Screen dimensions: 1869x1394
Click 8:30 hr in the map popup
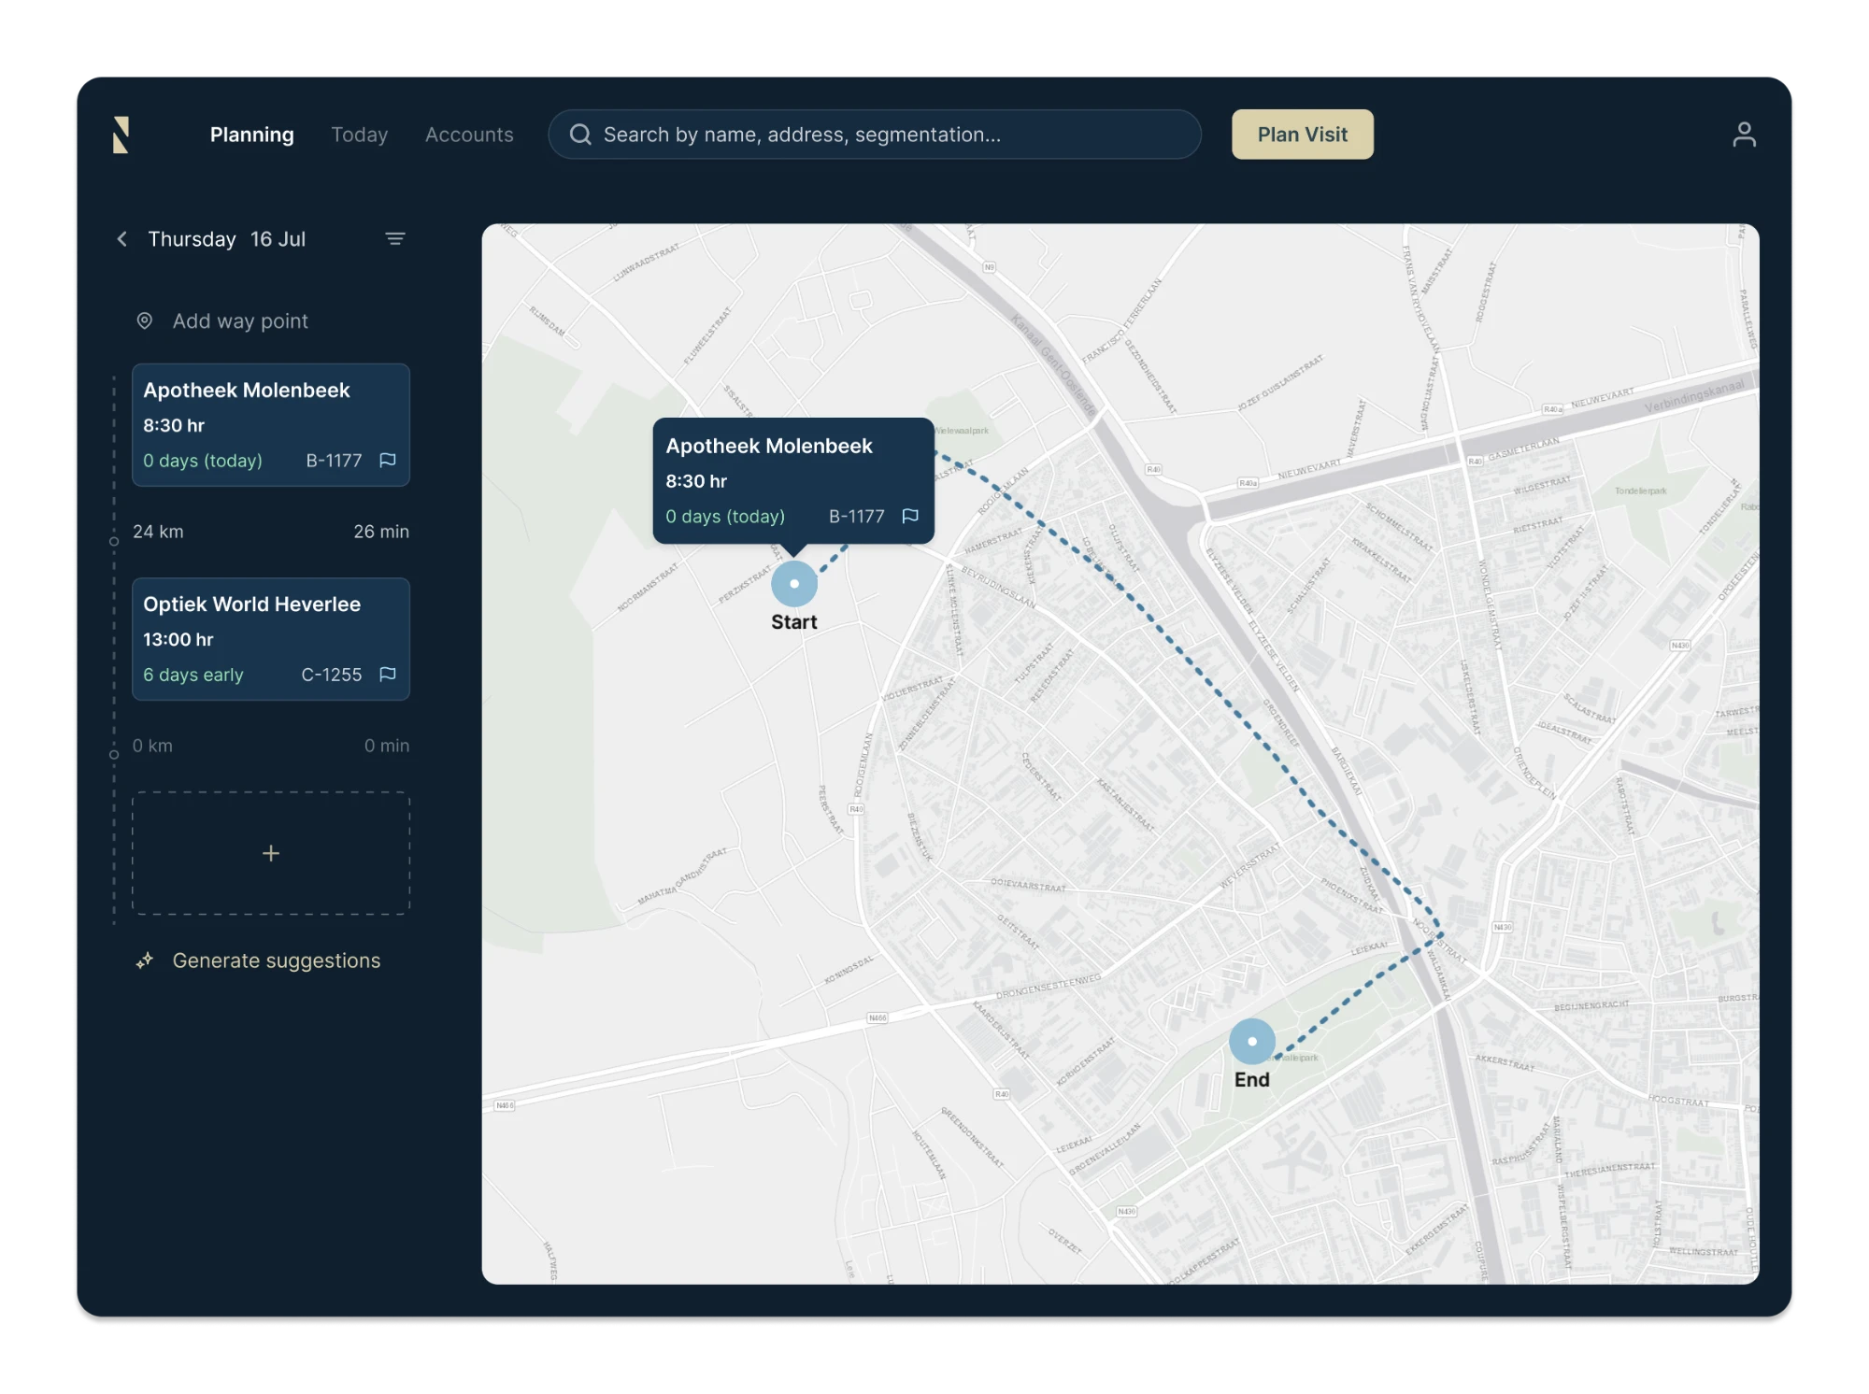pyautogui.click(x=696, y=481)
